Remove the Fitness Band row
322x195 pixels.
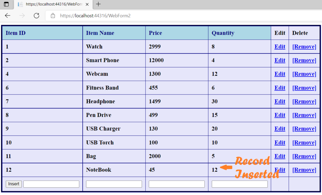[x=304, y=88]
